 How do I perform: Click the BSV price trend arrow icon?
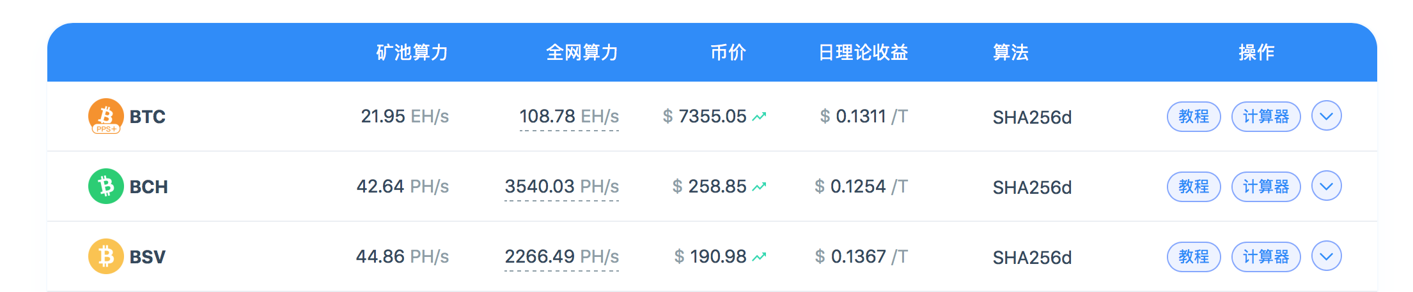pos(759,257)
